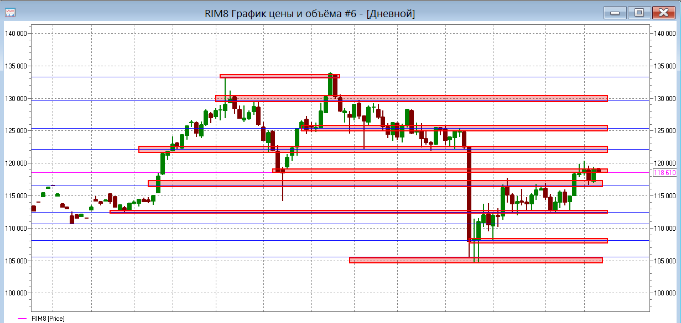Viewport: 681px width, 323px height.
Task: Click '105 000' on the right price axis
Action: coord(666,261)
